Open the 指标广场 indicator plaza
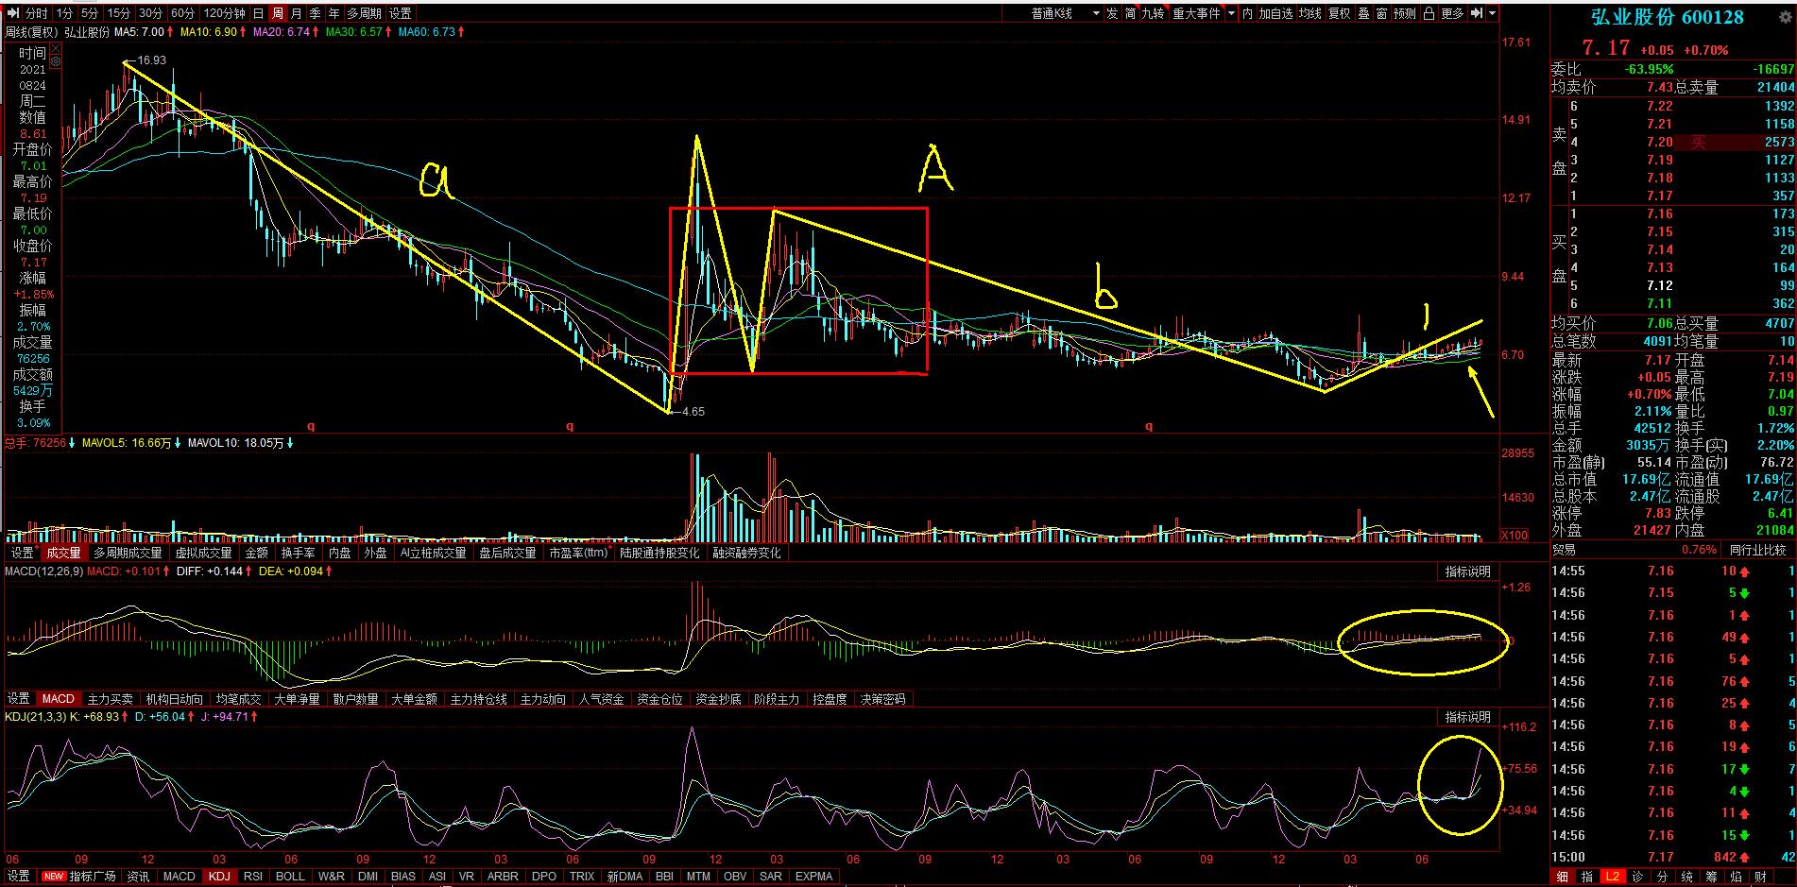 (x=93, y=877)
